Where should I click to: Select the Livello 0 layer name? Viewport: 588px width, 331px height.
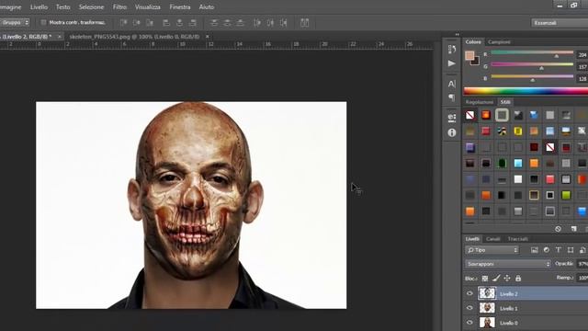tap(508, 323)
